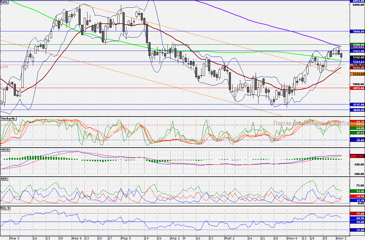
Task: Click the black 5342.00 current price tag
Action: 357,58
